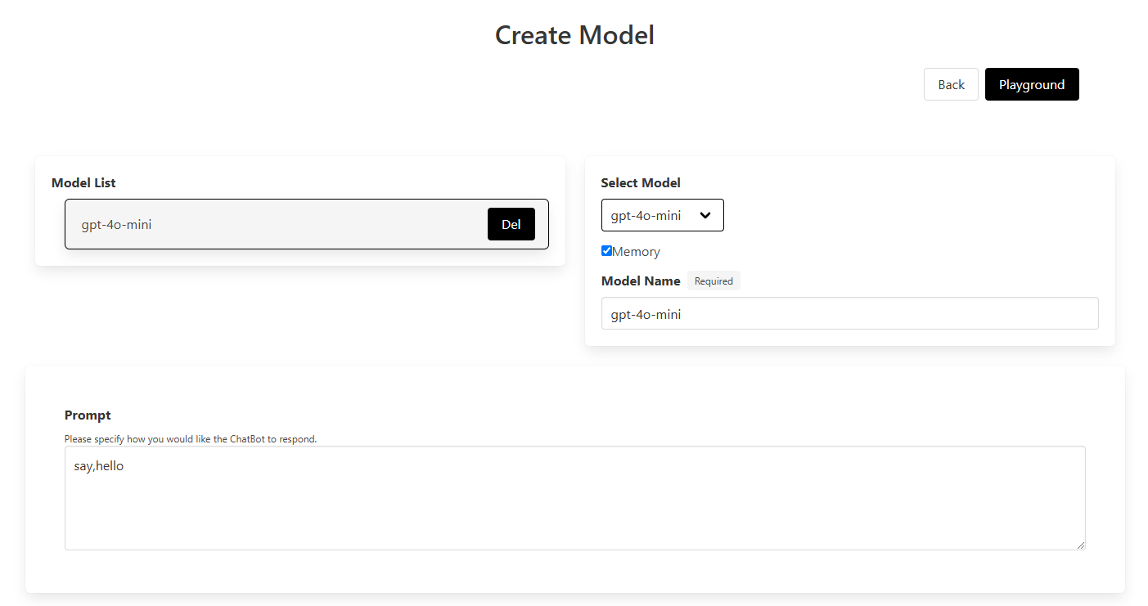Click into the Prompt text area
The height and width of the screenshot is (606, 1148).
point(575,498)
